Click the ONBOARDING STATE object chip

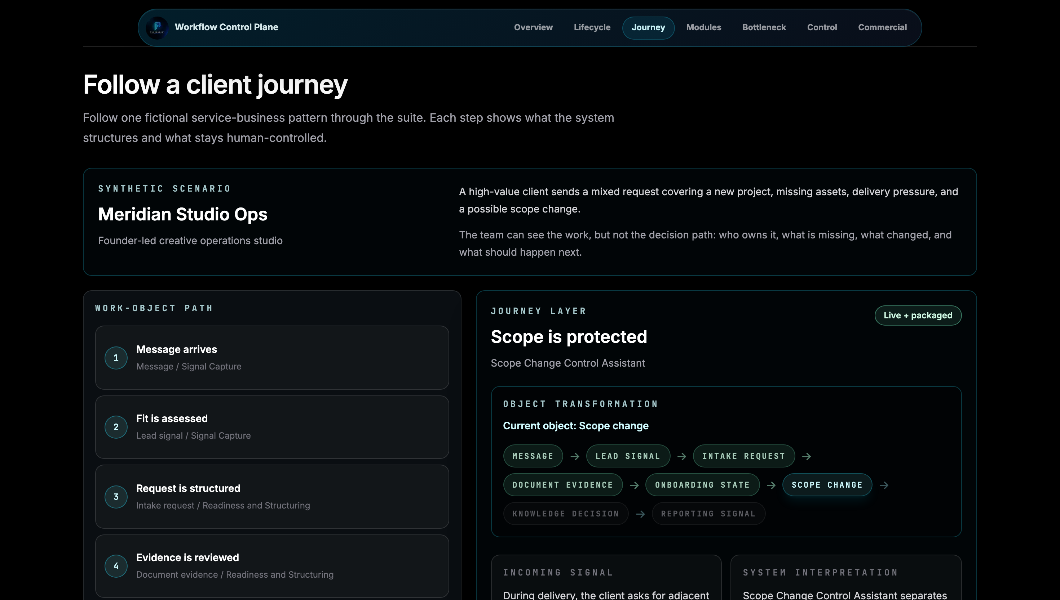tap(702, 485)
